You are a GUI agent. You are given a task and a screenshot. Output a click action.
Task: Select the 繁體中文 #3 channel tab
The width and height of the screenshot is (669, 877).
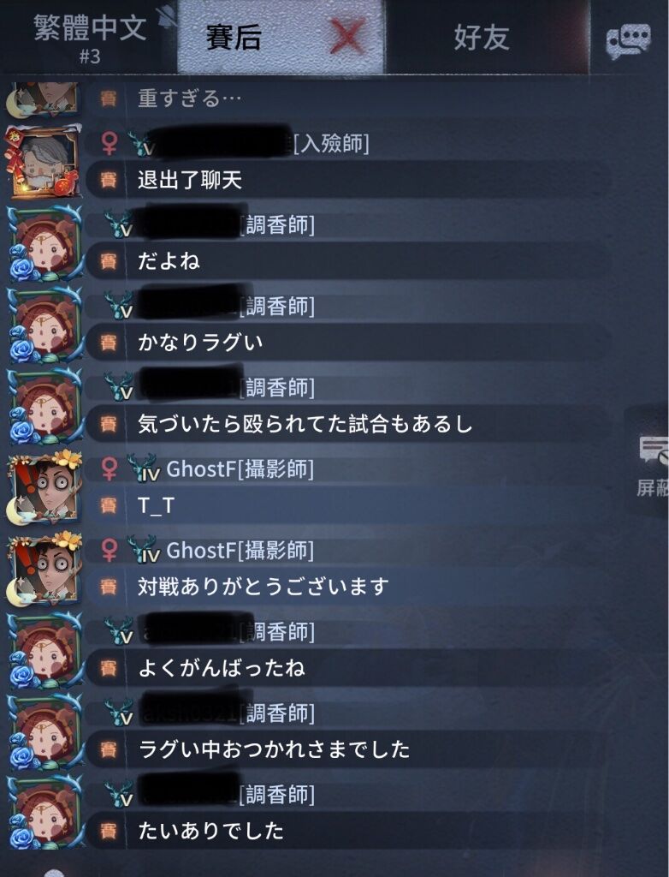pos(90,36)
